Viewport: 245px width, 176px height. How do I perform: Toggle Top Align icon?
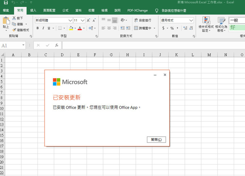(103, 20)
